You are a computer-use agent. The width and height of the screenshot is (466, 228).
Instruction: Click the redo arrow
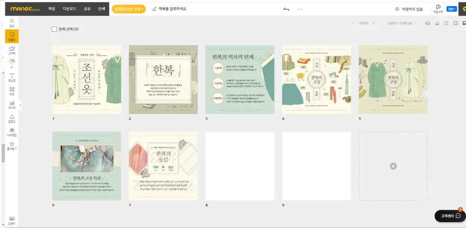(x=300, y=9)
